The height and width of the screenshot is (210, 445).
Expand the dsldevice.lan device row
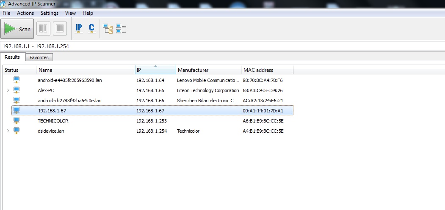(8, 131)
